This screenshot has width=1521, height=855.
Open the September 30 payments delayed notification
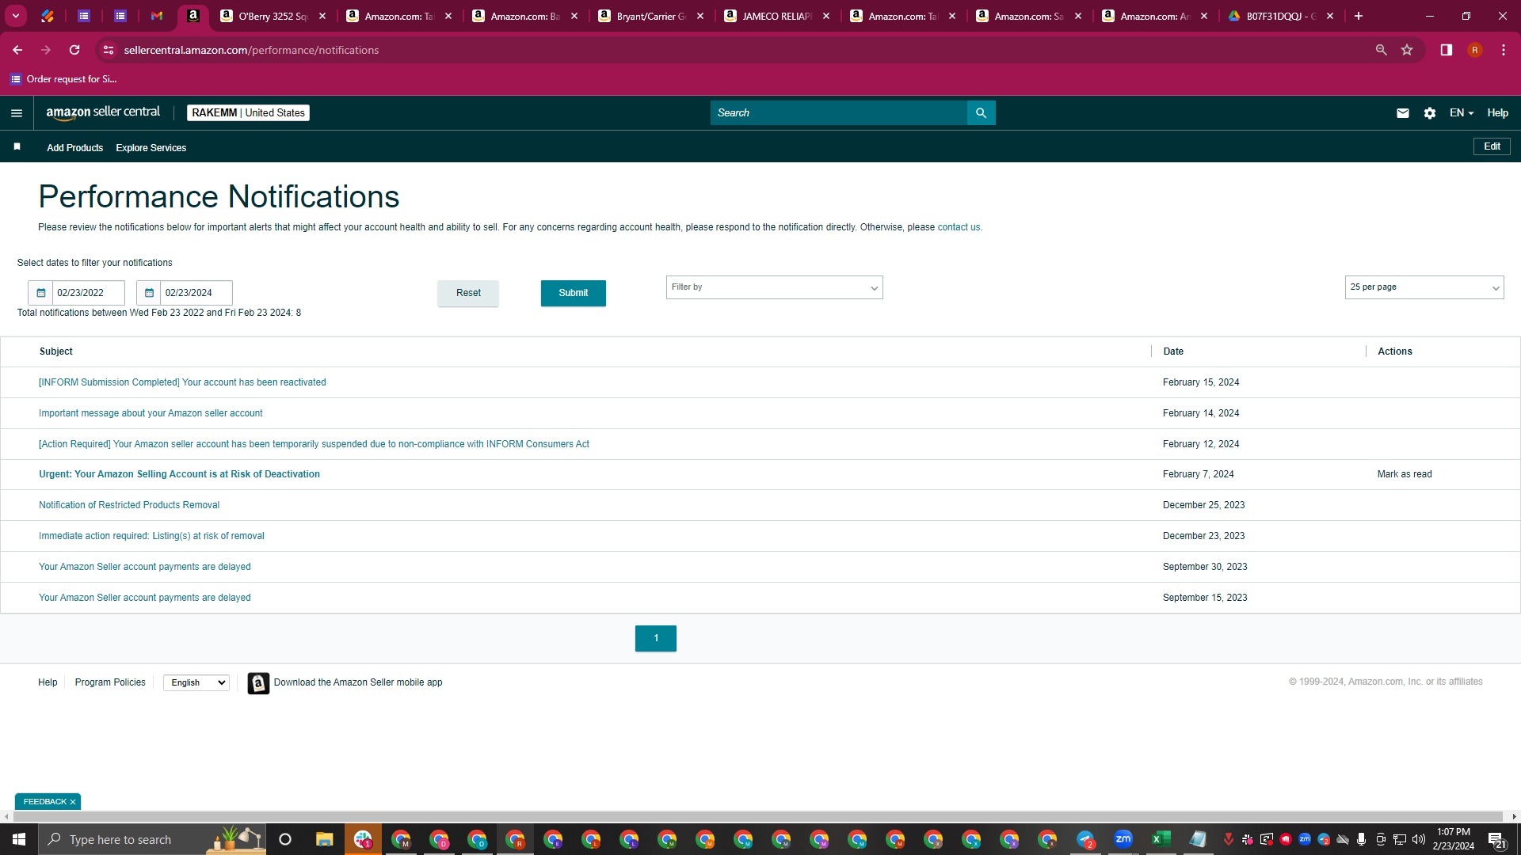pyautogui.click(x=145, y=567)
